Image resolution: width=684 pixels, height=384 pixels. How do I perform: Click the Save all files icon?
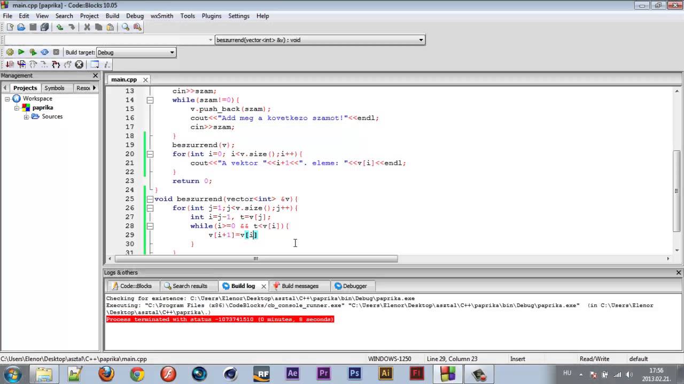tap(45, 27)
